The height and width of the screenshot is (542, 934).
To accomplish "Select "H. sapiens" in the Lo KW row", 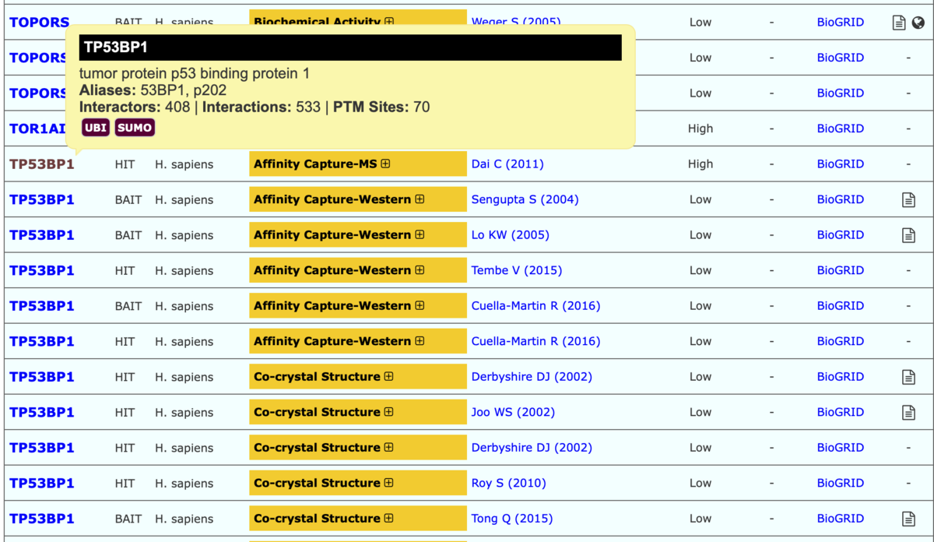I will (184, 234).
